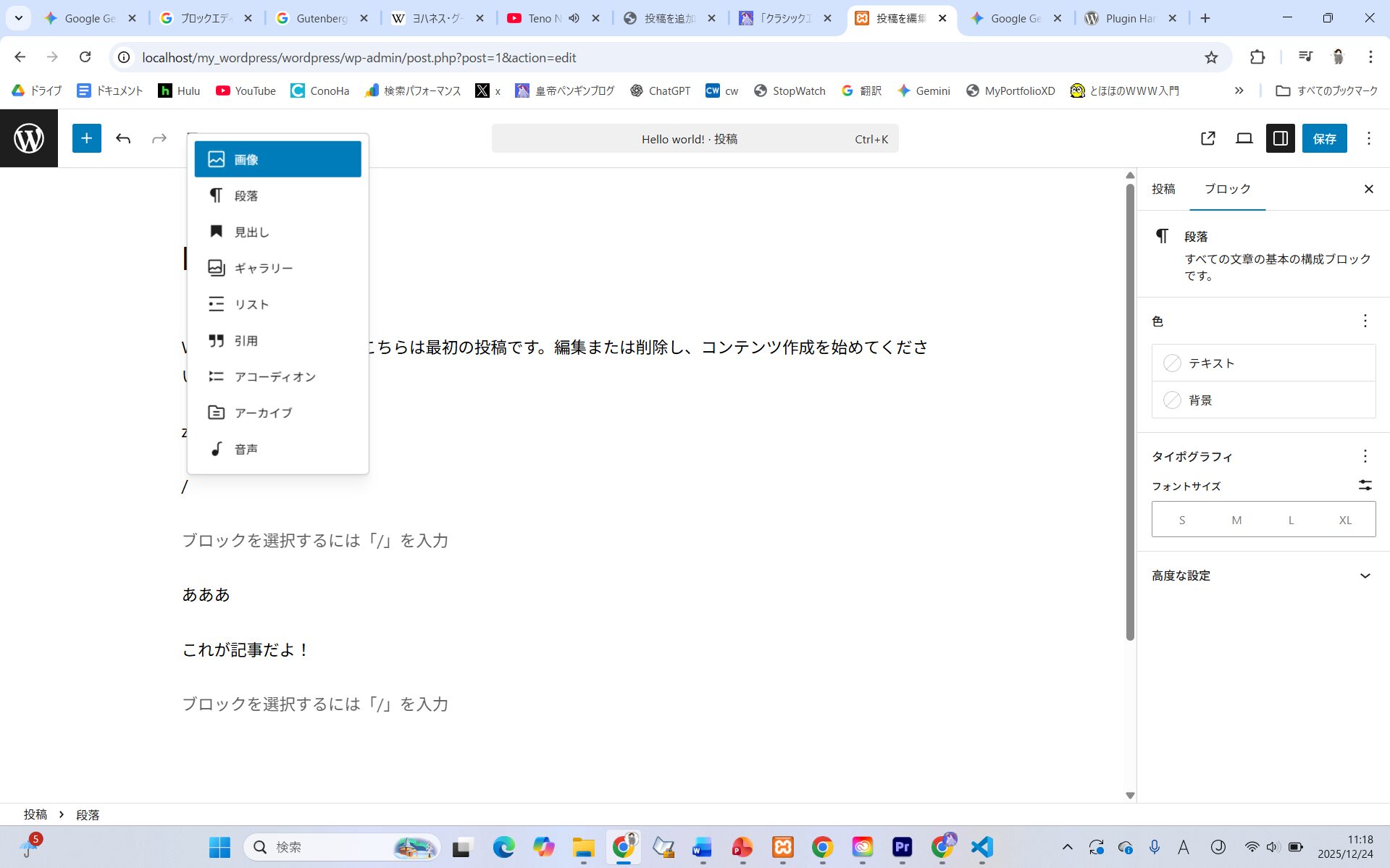The height and width of the screenshot is (868, 1390).
Task: Select font size M option
Action: pos(1236,520)
